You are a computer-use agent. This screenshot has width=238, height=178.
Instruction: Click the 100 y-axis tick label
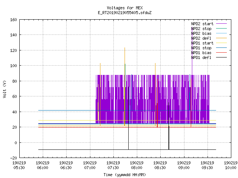click(x=13, y=66)
